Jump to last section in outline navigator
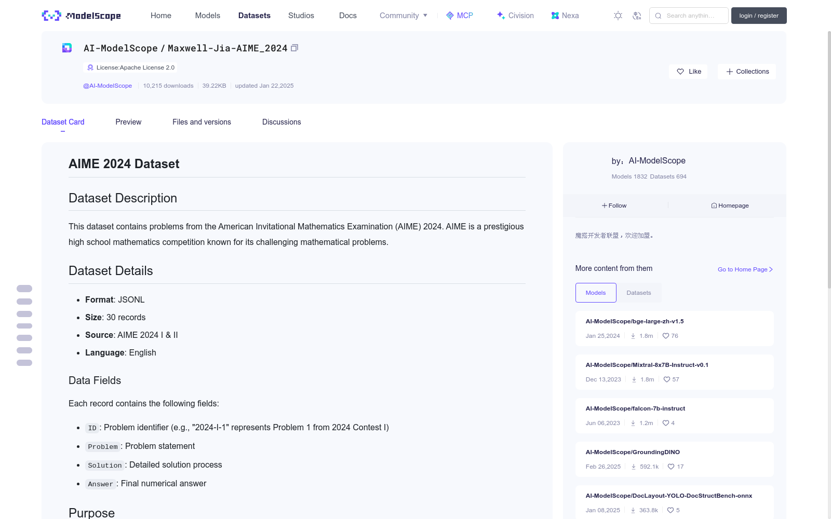 click(24, 363)
